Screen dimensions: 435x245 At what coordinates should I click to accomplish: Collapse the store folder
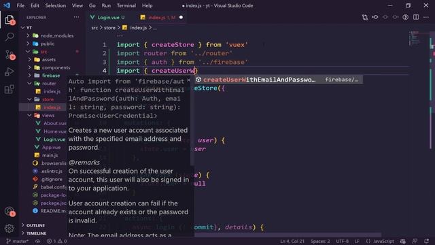pyautogui.click(x=30, y=99)
